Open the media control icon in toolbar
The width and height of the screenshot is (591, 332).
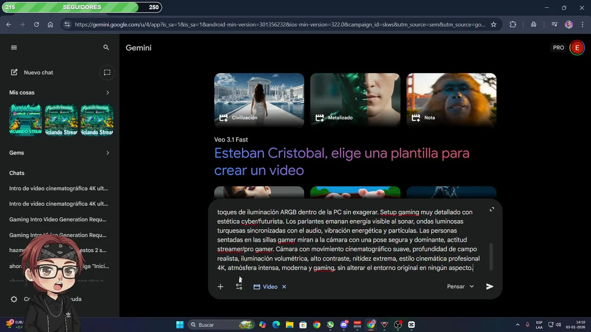point(555,24)
